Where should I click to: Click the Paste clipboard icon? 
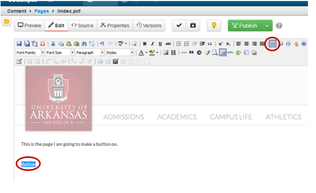pyautogui.click(x=68, y=43)
